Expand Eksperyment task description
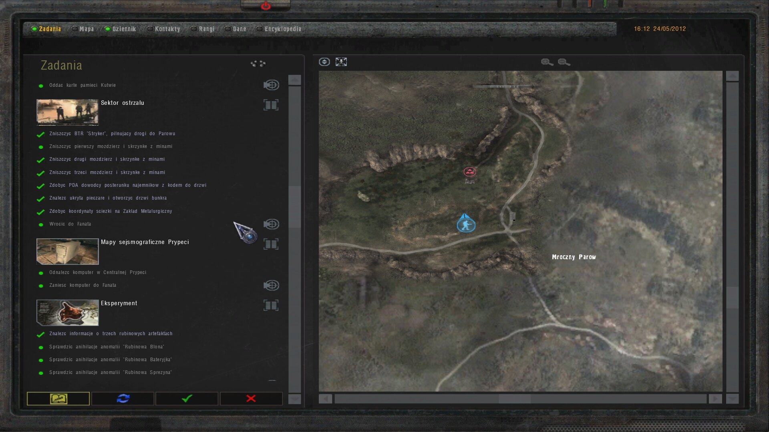Viewport: 769px width, 432px height. pyautogui.click(x=271, y=305)
